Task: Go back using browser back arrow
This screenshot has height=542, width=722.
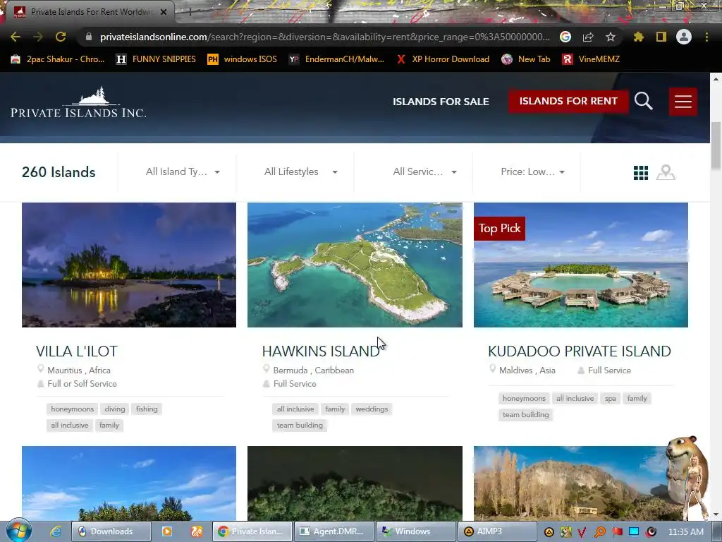Action: click(16, 37)
